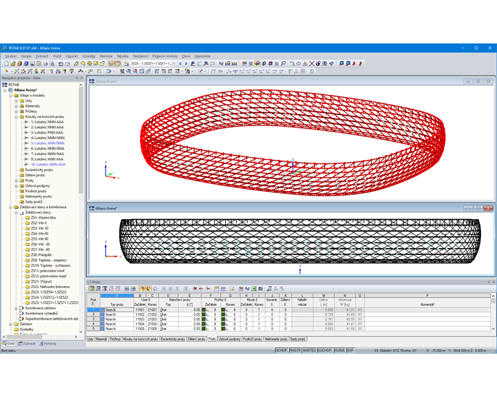This screenshot has height=397, width=497.
Task: Expand the Uzly tree node
Action: tap(16, 101)
